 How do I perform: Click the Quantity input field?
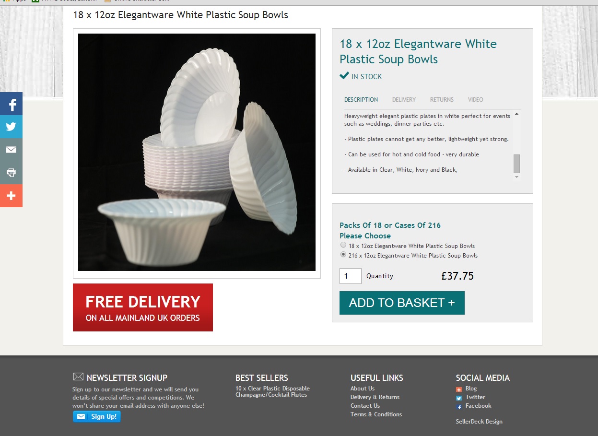point(351,276)
